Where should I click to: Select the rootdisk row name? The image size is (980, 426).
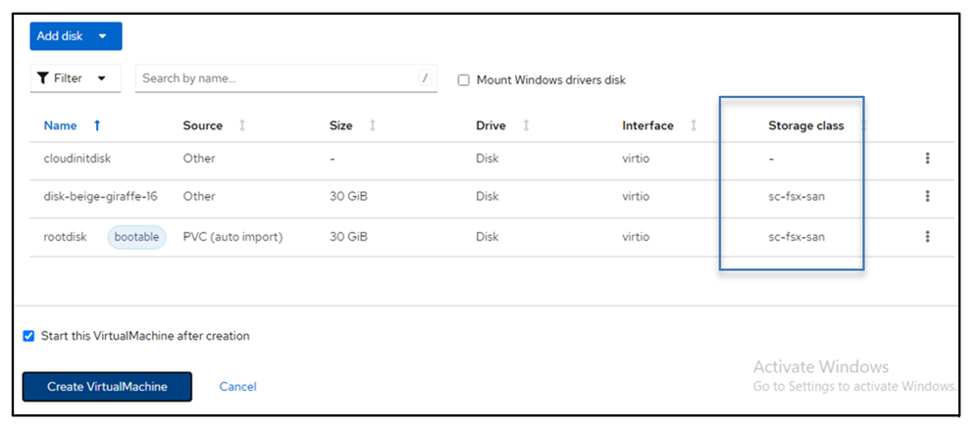tap(67, 237)
